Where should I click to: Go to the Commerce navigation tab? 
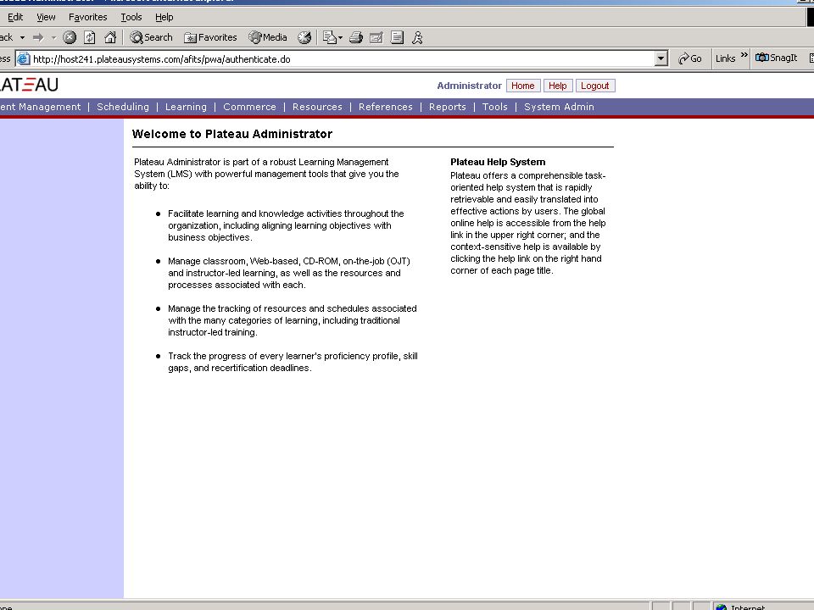pyautogui.click(x=249, y=107)
